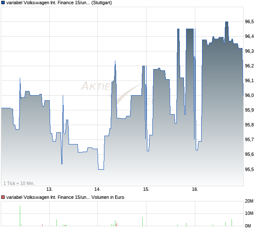Click the '1 Tick = 10 Min.' note
This screenshot has width=261, height=230.
pos(19,183)
